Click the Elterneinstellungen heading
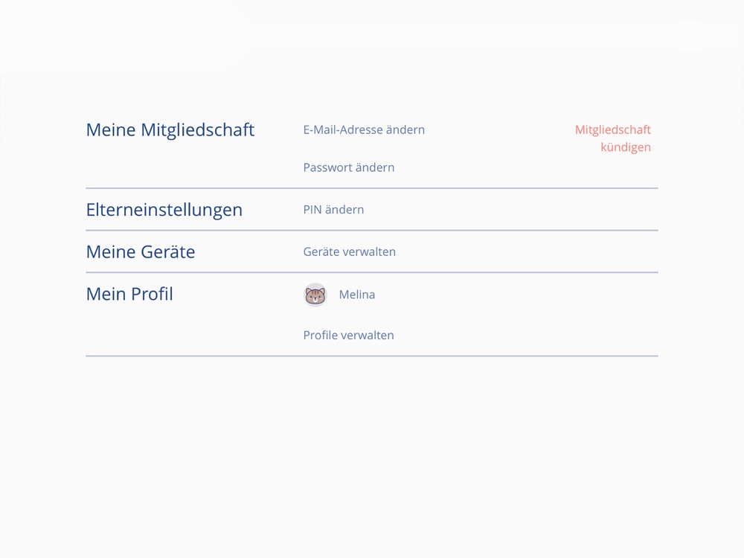The width and height of the screenshot is (744, 558). pos(164,210)
